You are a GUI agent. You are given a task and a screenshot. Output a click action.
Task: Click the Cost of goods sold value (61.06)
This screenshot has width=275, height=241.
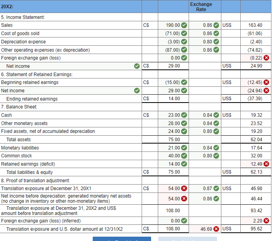(255, 33)
